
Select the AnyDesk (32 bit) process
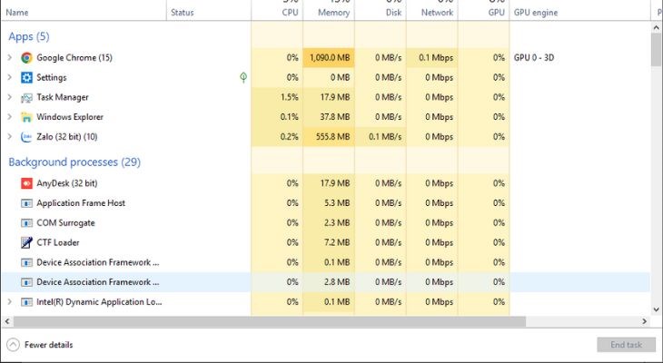click(67, 183)
